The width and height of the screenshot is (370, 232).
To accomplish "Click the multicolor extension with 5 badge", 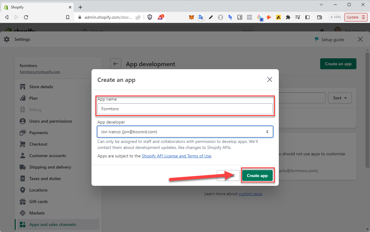I will (x=259, y=18).
